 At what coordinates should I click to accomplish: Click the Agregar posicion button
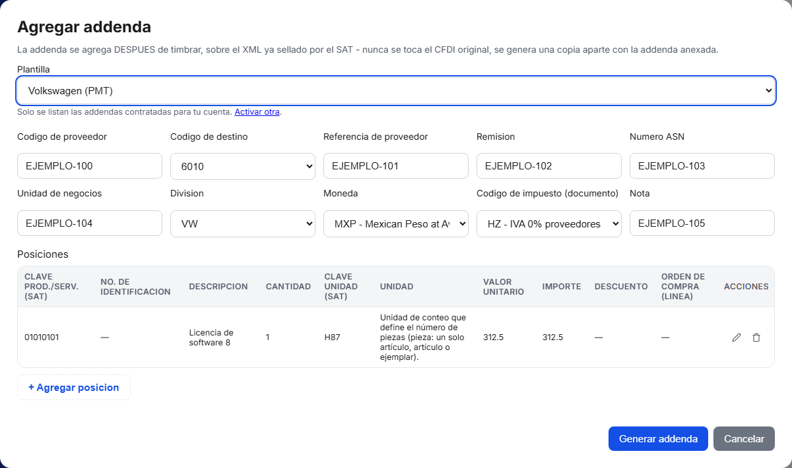[74, 388]
